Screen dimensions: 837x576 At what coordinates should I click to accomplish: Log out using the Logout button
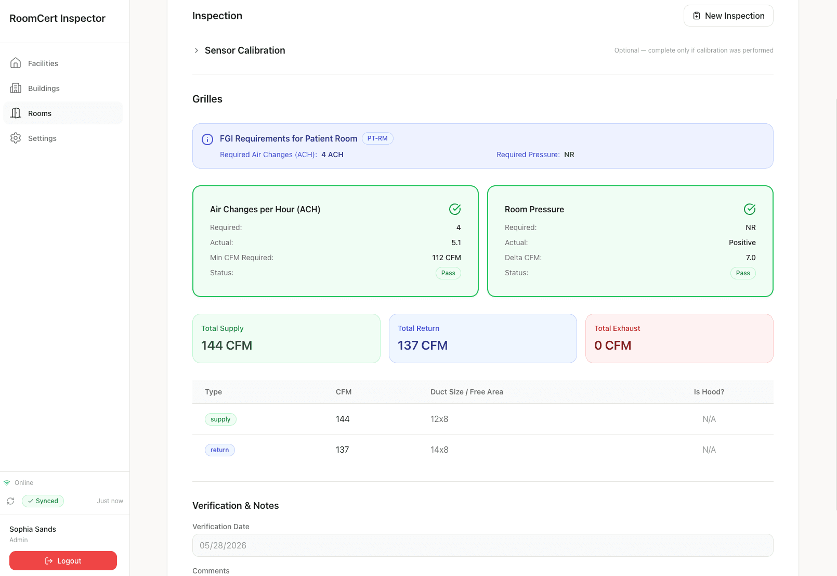click(x=63, y=561)
